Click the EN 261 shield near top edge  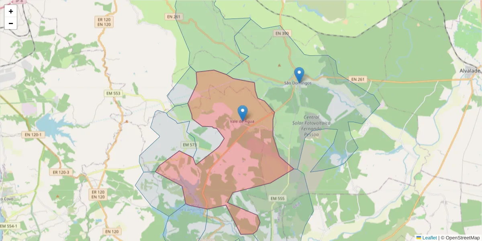coord(173,16)
